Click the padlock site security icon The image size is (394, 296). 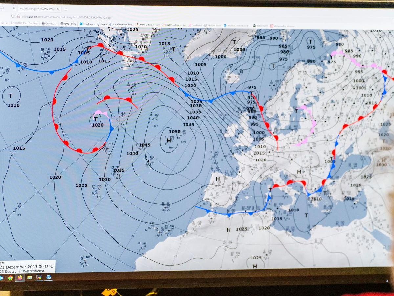click(x=18, y=16)
